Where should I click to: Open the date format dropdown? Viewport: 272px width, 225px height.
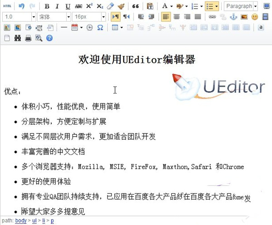[81, 27]
